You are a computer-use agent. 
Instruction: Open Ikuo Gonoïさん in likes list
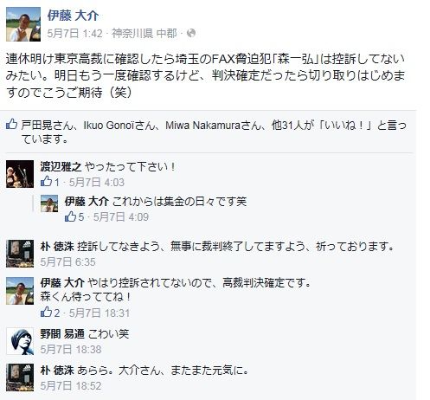pos(119,125)
